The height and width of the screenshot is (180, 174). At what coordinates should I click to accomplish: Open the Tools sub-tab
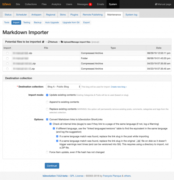click(7, 22)
